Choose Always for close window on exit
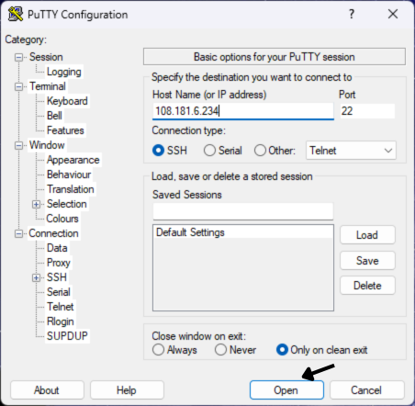The width and height of the screenshot is (415, 406). [158, 350]
